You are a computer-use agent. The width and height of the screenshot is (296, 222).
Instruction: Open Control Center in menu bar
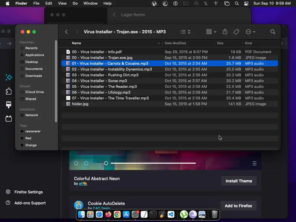246,3
